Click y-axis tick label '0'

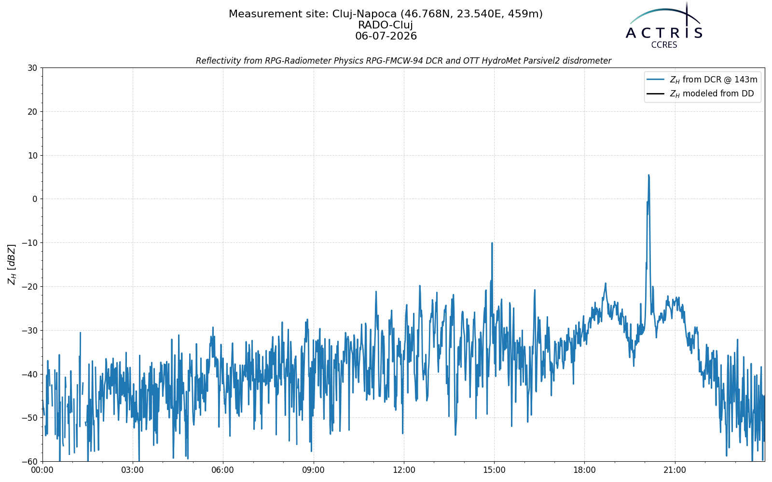click(x=35, y=199)
